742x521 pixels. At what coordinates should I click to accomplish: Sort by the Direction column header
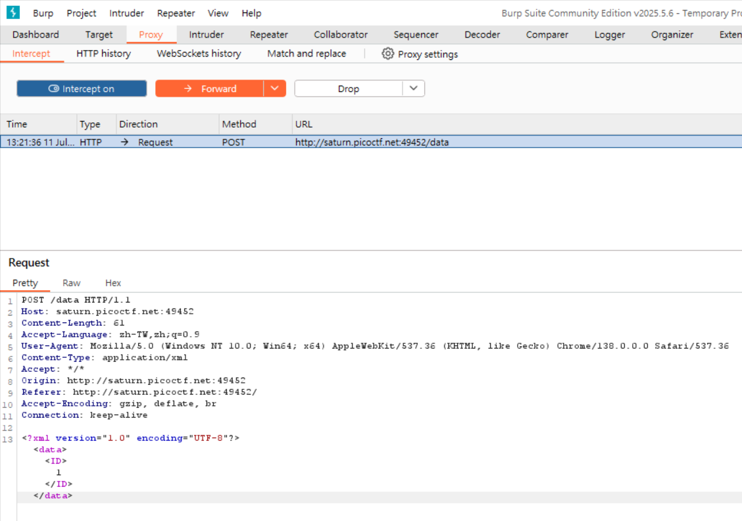coord(168,124)
